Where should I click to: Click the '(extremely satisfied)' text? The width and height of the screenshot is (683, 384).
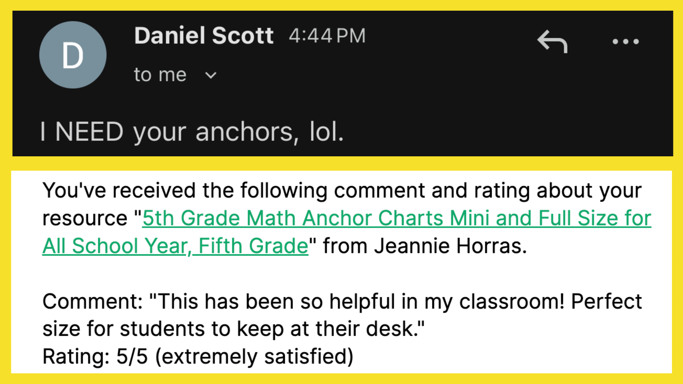coord(254,356)
